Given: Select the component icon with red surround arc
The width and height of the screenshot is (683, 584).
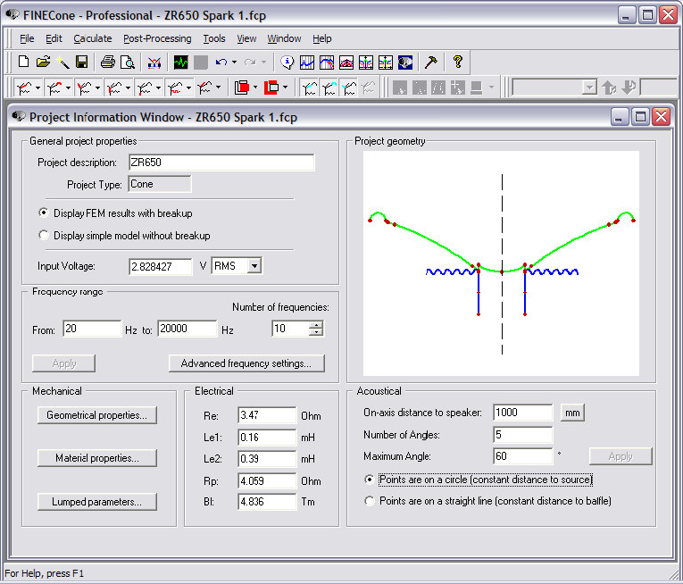Looking at the screenshot, I should 54,88.
